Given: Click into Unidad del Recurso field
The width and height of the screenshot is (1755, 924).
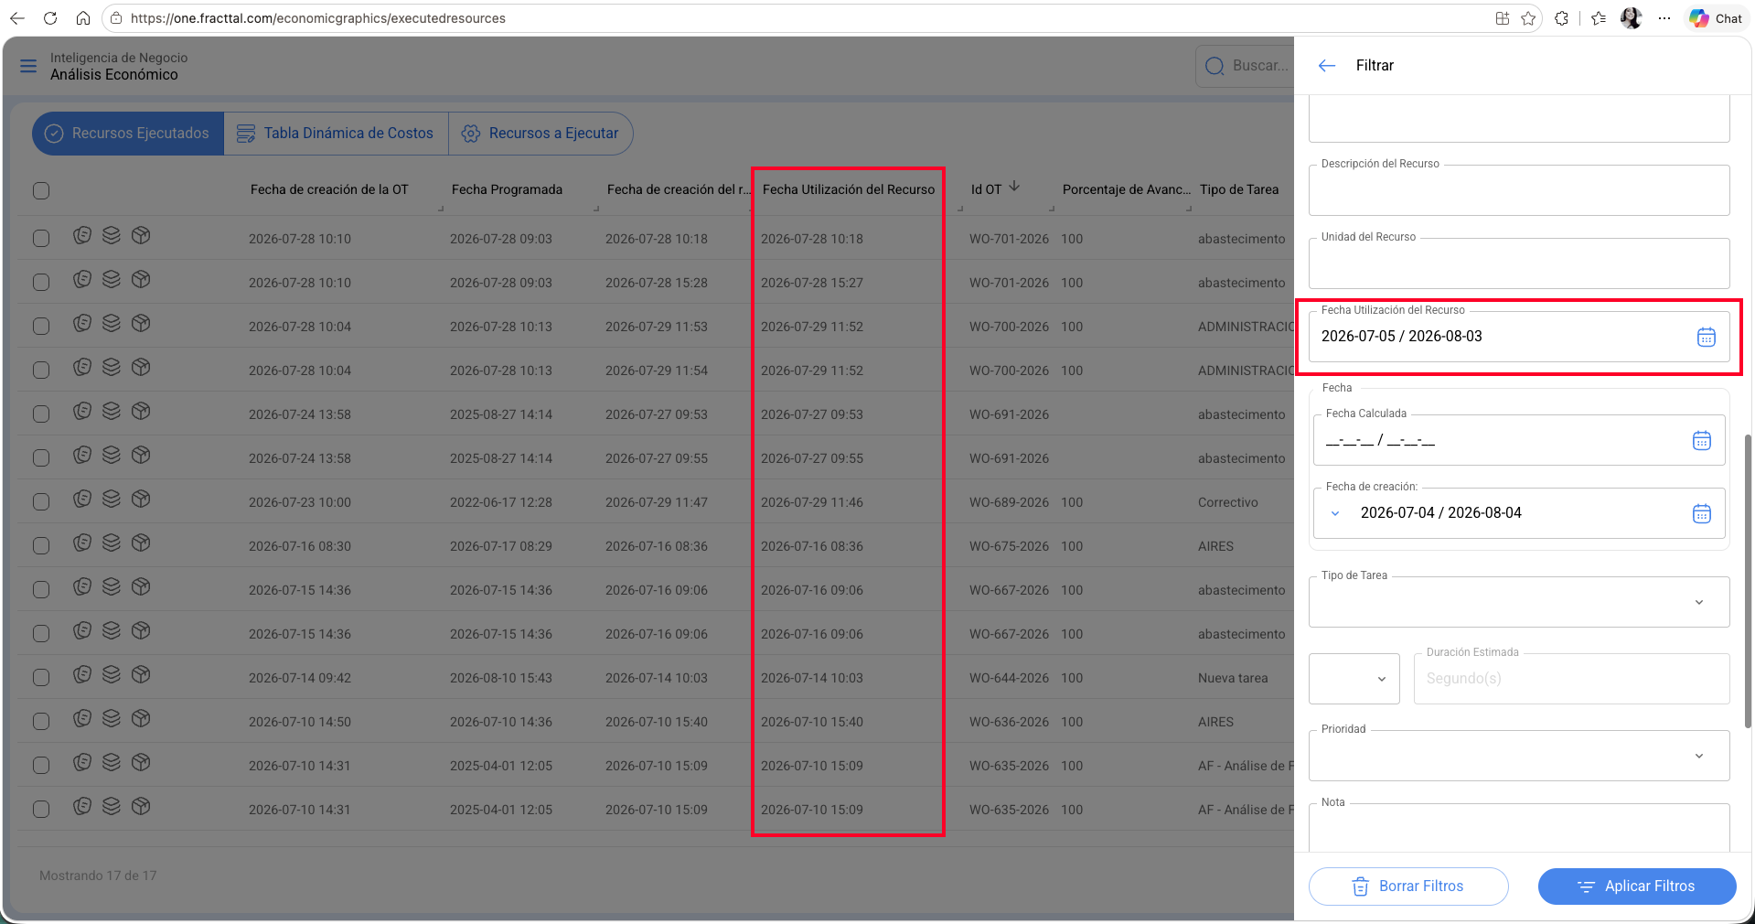Looking at the screenshot, I should click(x=1519, y=263).
